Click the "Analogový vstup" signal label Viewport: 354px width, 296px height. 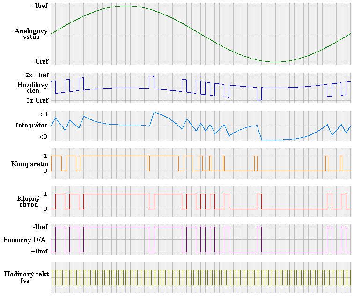(31, 34)
